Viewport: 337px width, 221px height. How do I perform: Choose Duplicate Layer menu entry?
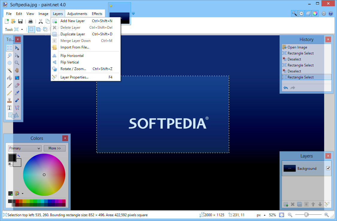(x=86, y=34)
